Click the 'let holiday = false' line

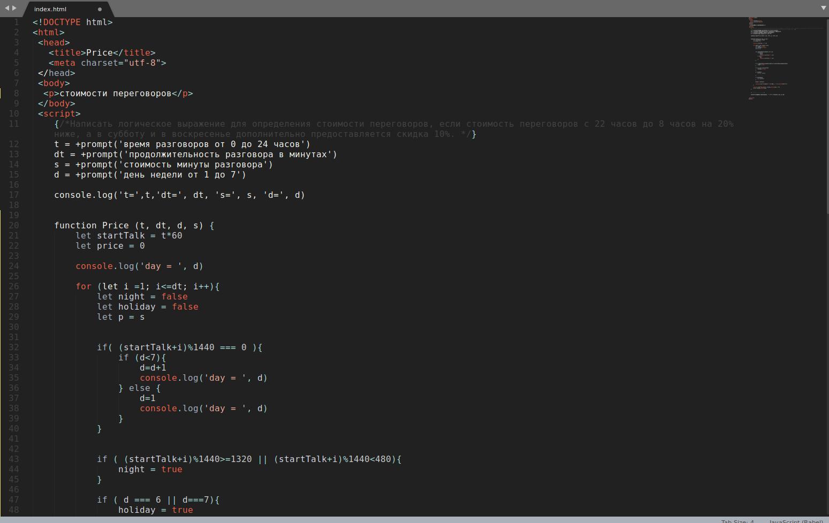pos(147,306)
